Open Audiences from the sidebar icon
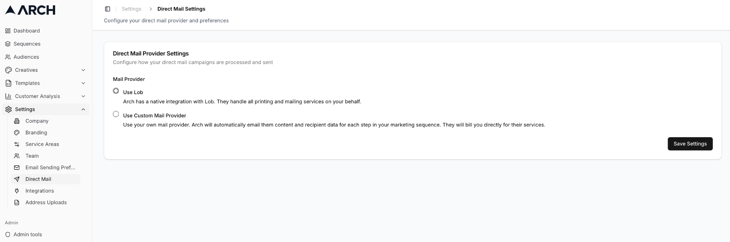This screenshot has height=242, width=730. [x=8, y=57]
